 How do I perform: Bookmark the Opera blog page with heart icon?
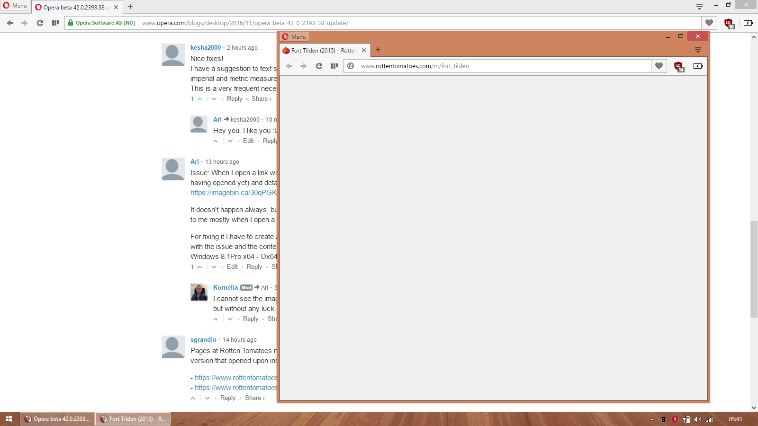709,23
